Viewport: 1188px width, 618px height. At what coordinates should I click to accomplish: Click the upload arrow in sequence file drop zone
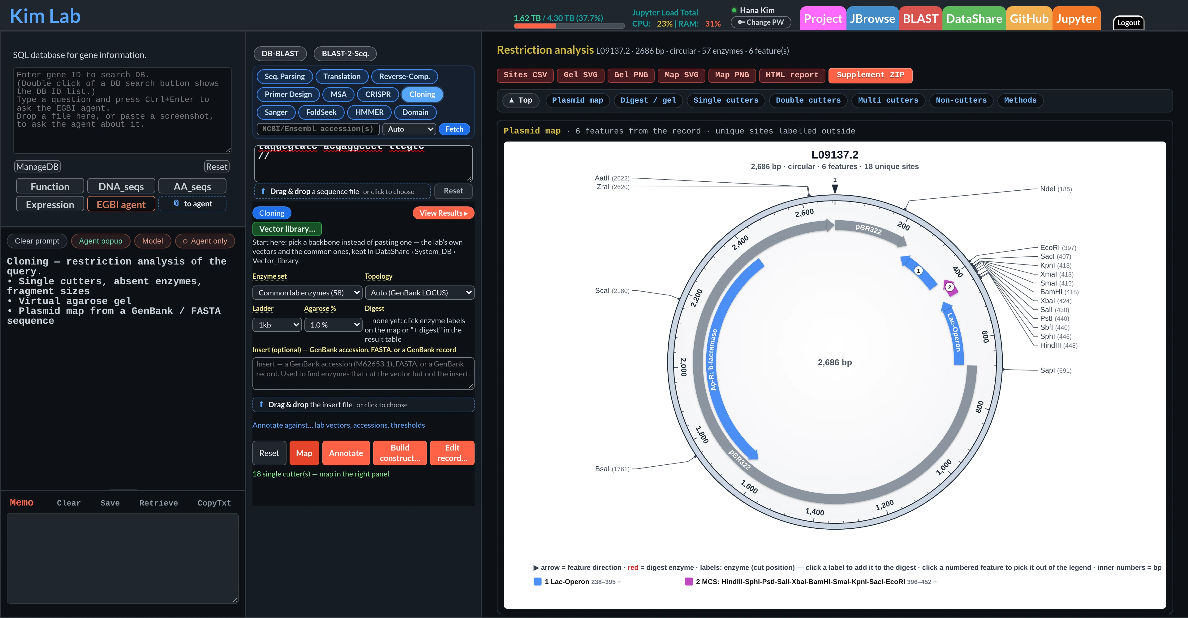click(263, 191)
